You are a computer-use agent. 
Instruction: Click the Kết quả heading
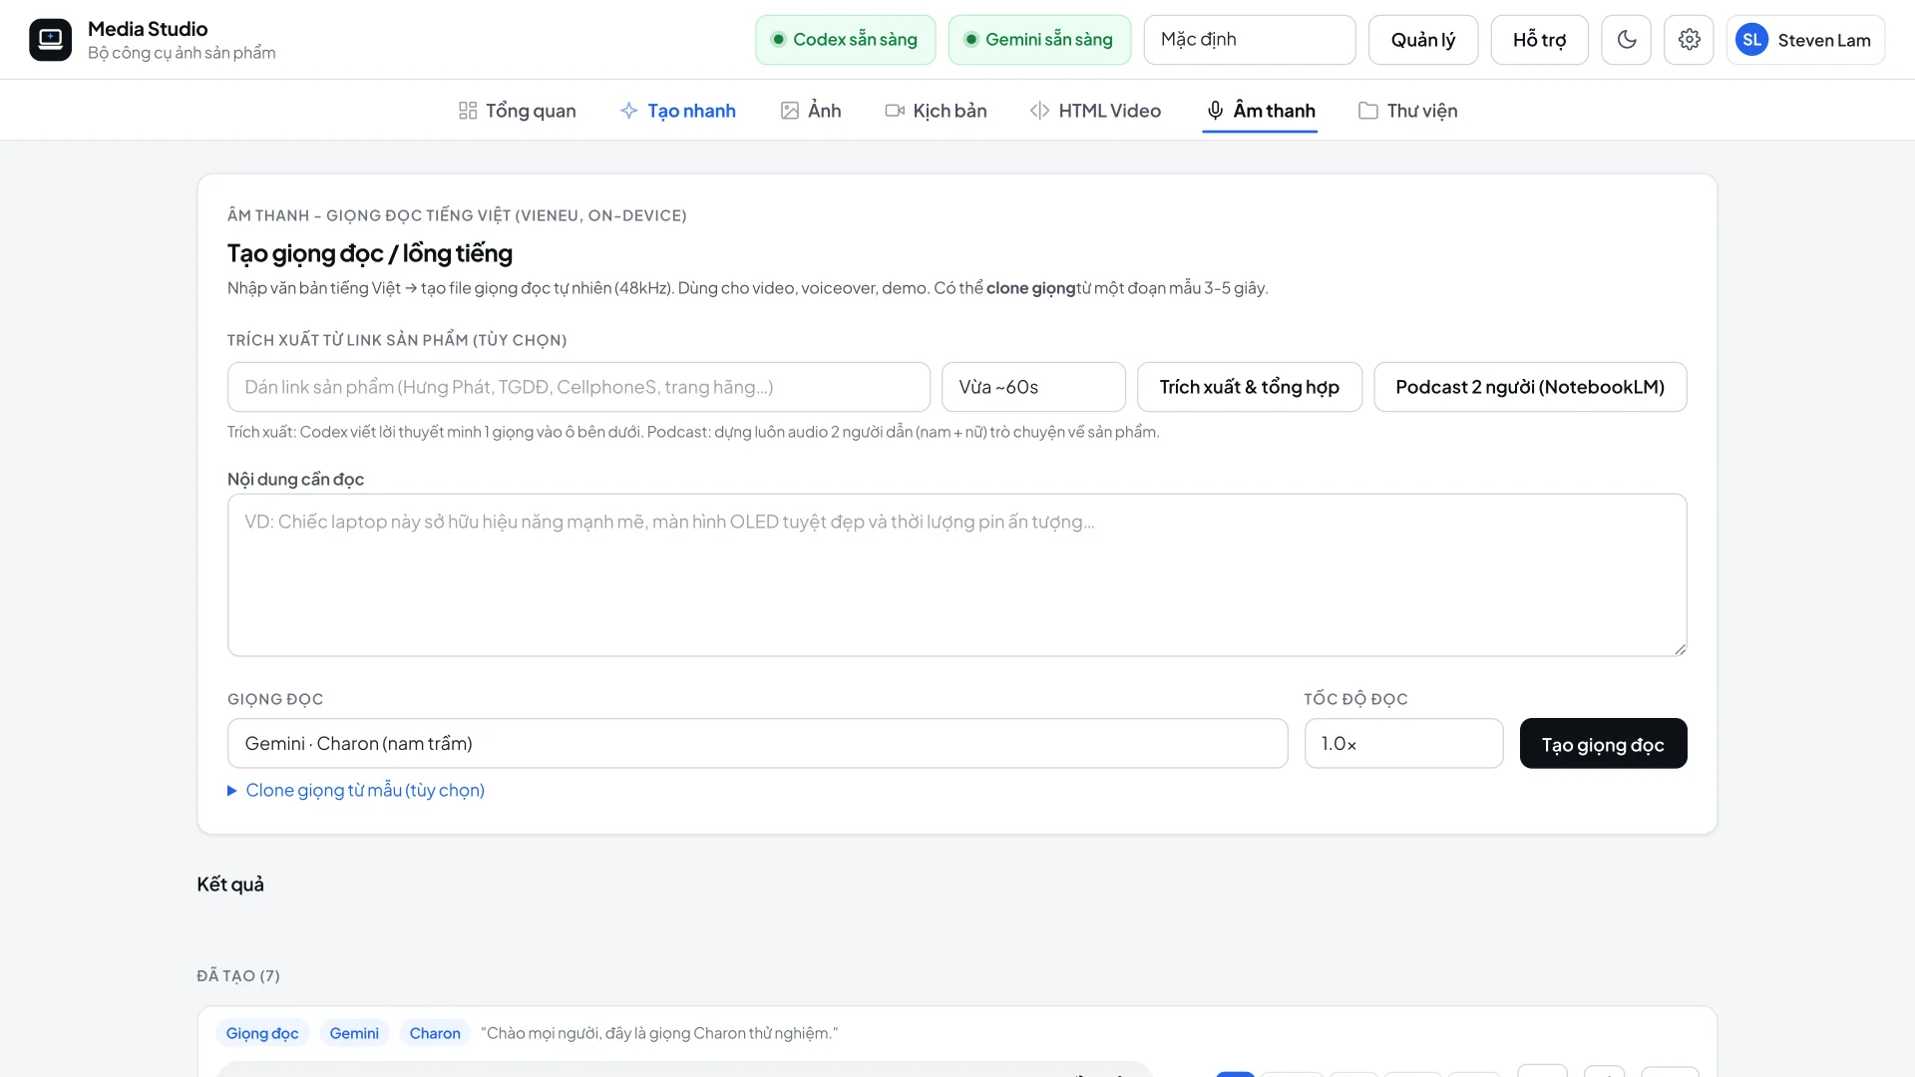(230, 885)
